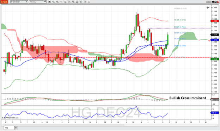Click the Bullish Cross Imminent text label
This screenshot has width=220, height=131.
point(188,98)
